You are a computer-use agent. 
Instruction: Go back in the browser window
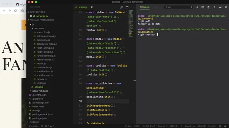(4, 11)
